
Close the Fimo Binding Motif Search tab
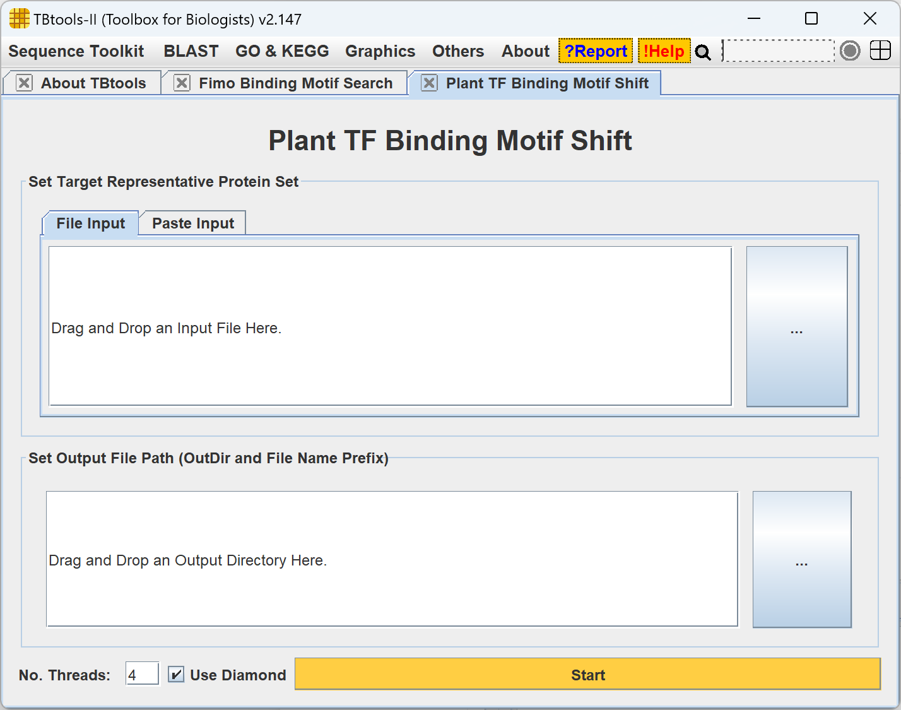tap(182, 83)
